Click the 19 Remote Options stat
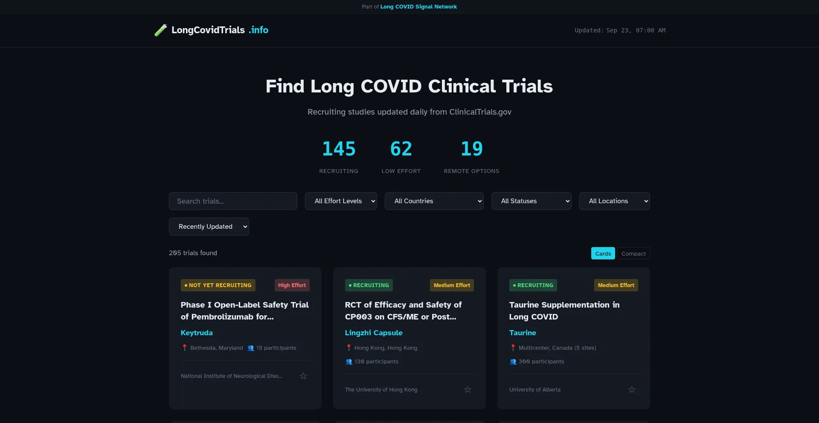Image resolution: width=819 pixels, height=423 pixels. click(471, 156)
